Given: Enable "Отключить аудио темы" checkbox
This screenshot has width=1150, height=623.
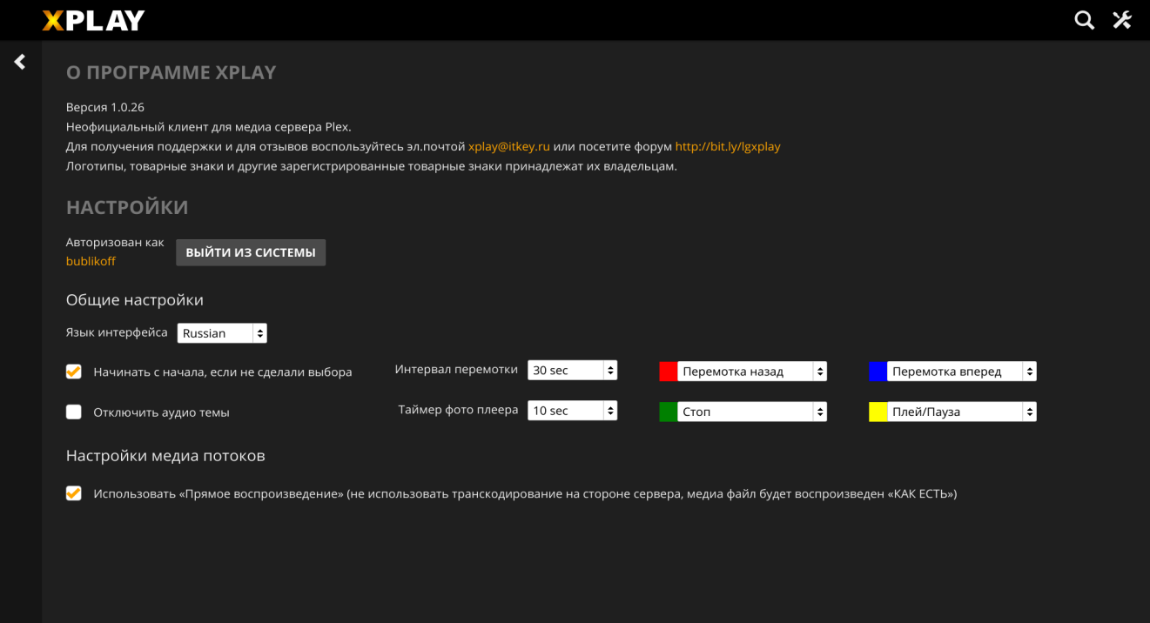Looking at the screenshot, I should (x=74, y=412).
